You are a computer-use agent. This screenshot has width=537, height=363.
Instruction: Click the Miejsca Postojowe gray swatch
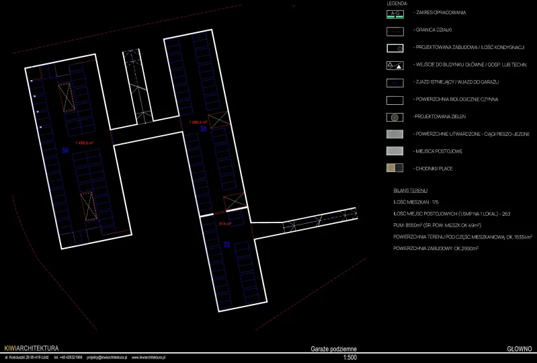395,151
